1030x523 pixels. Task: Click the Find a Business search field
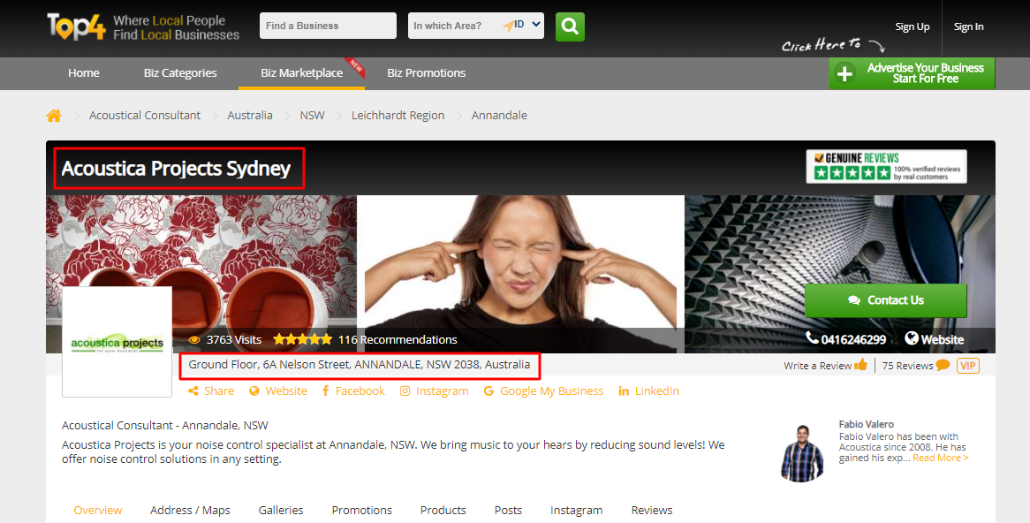coord(328,26)
